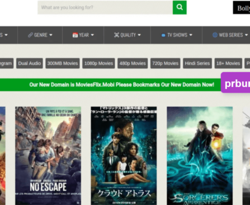Focus the 'What are you looking for?' search box

click(105, 7)
